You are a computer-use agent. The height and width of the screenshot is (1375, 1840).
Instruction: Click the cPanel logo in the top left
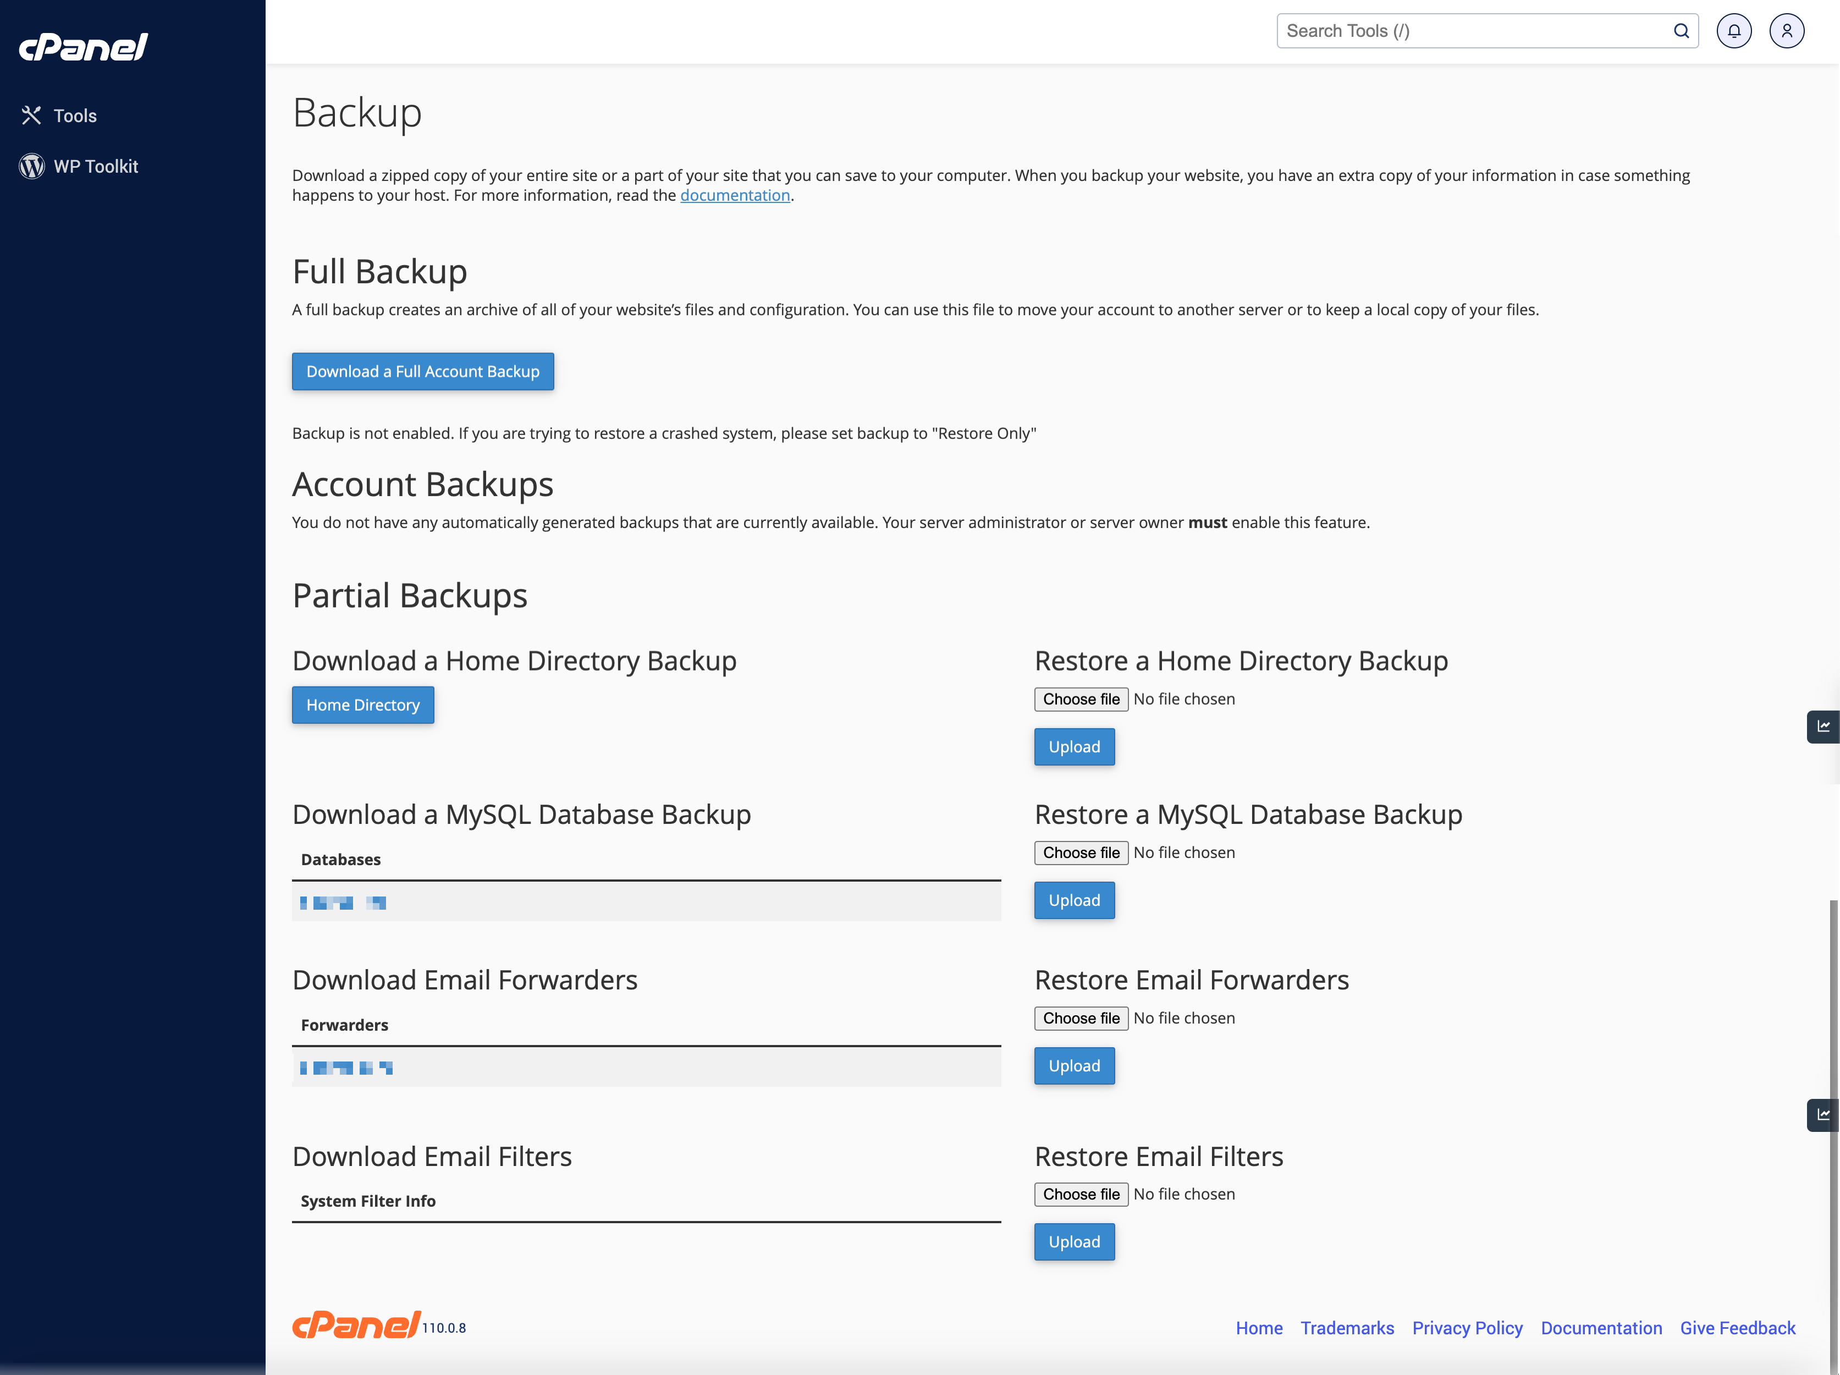tap(82, 45)
